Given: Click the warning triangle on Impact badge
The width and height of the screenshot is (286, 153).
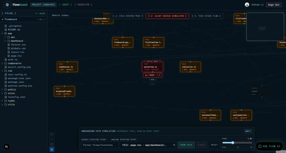Looking at the screenshot, I should pyautogui.click(x=146, y=75).
